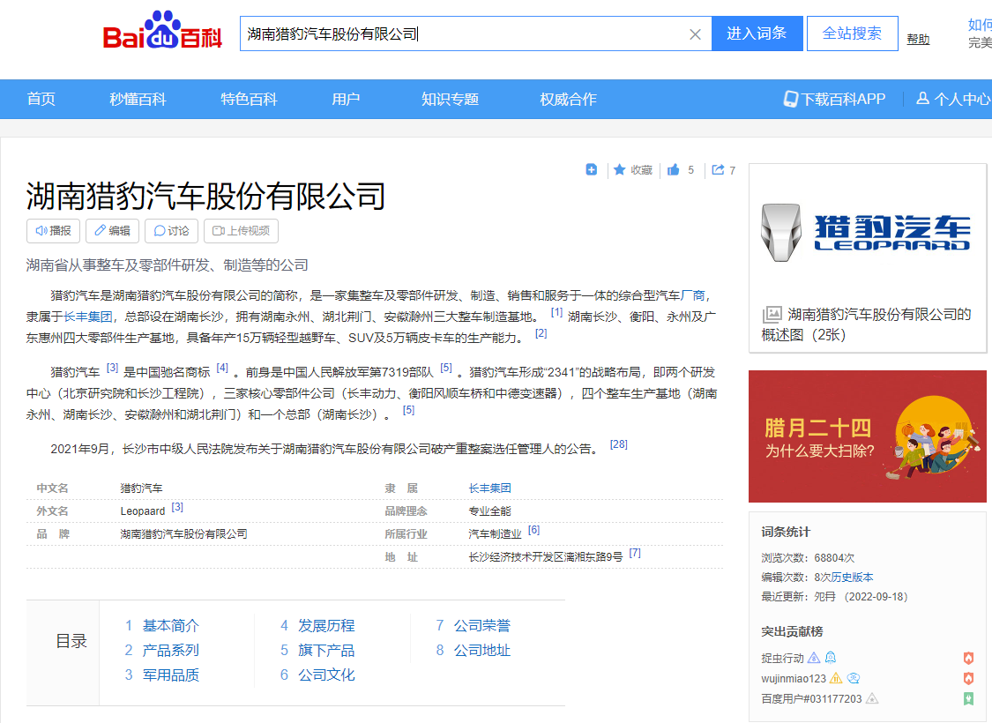Click the gray triangle badge beside 百度用户#031177203
992x723 pixels.
pyautogui.click(x=872, y=698)
